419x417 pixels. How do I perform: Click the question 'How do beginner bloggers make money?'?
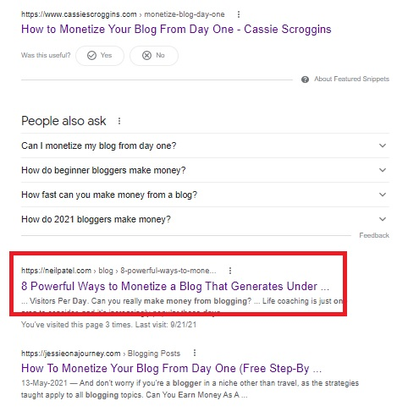[103, 170]
